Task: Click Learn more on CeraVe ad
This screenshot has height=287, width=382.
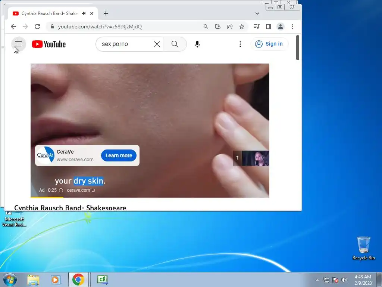Action: [x=119, y=155]
